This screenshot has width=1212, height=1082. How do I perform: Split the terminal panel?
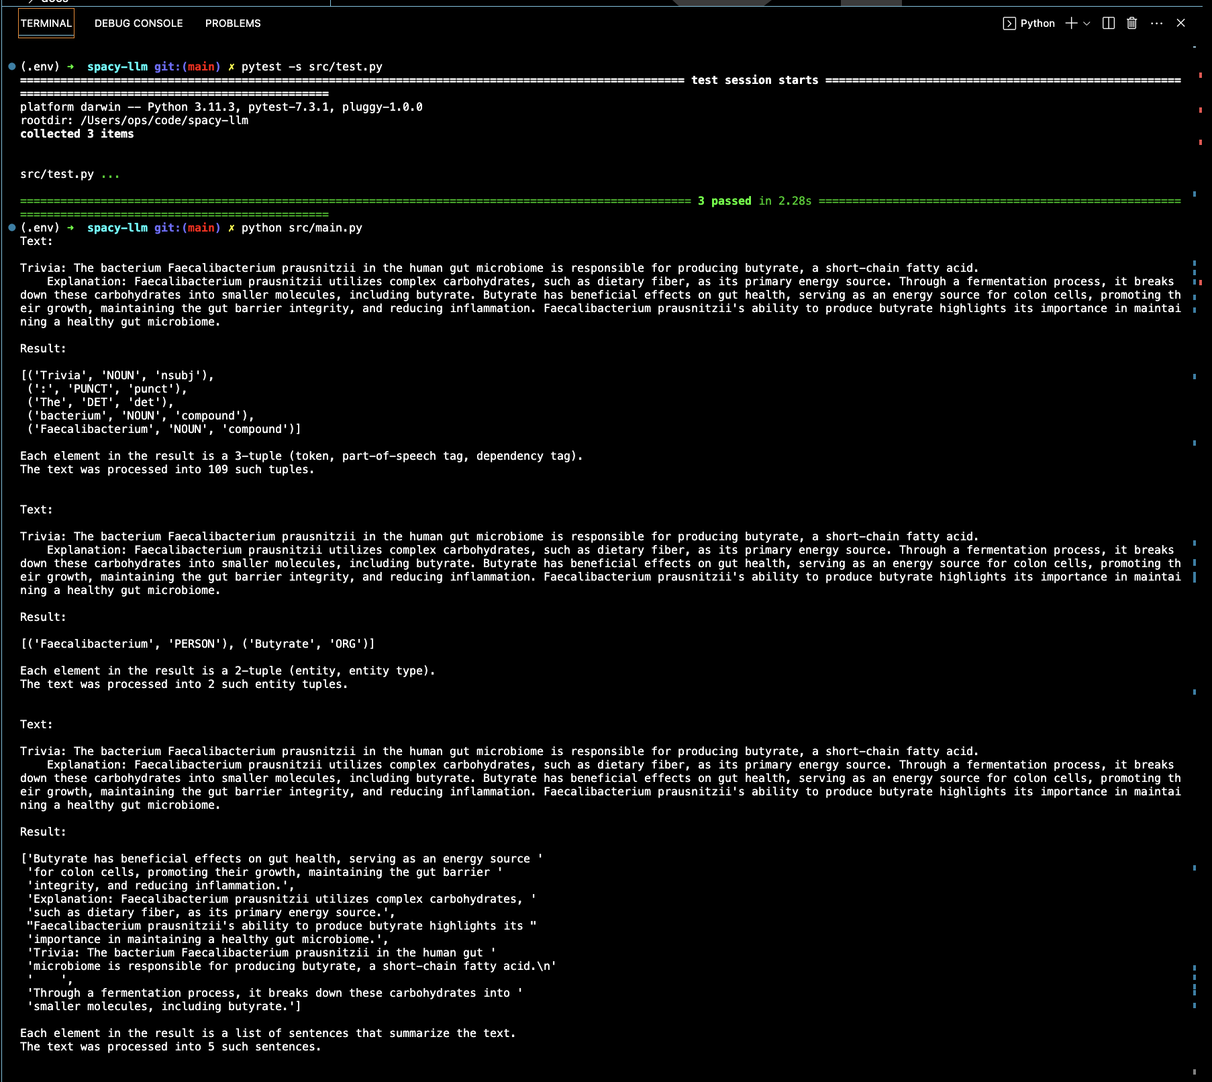[x=1109, y=23]
